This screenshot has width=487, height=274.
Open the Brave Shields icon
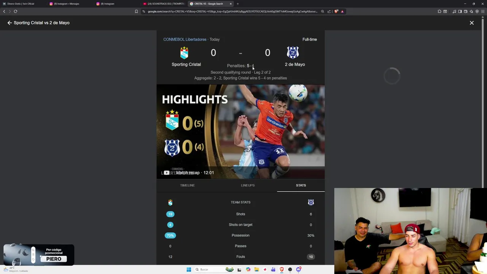coord(336,11)
